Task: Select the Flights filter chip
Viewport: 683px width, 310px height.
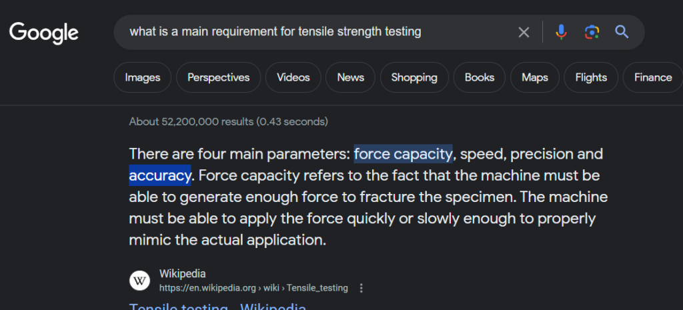Action: (590, 77)
